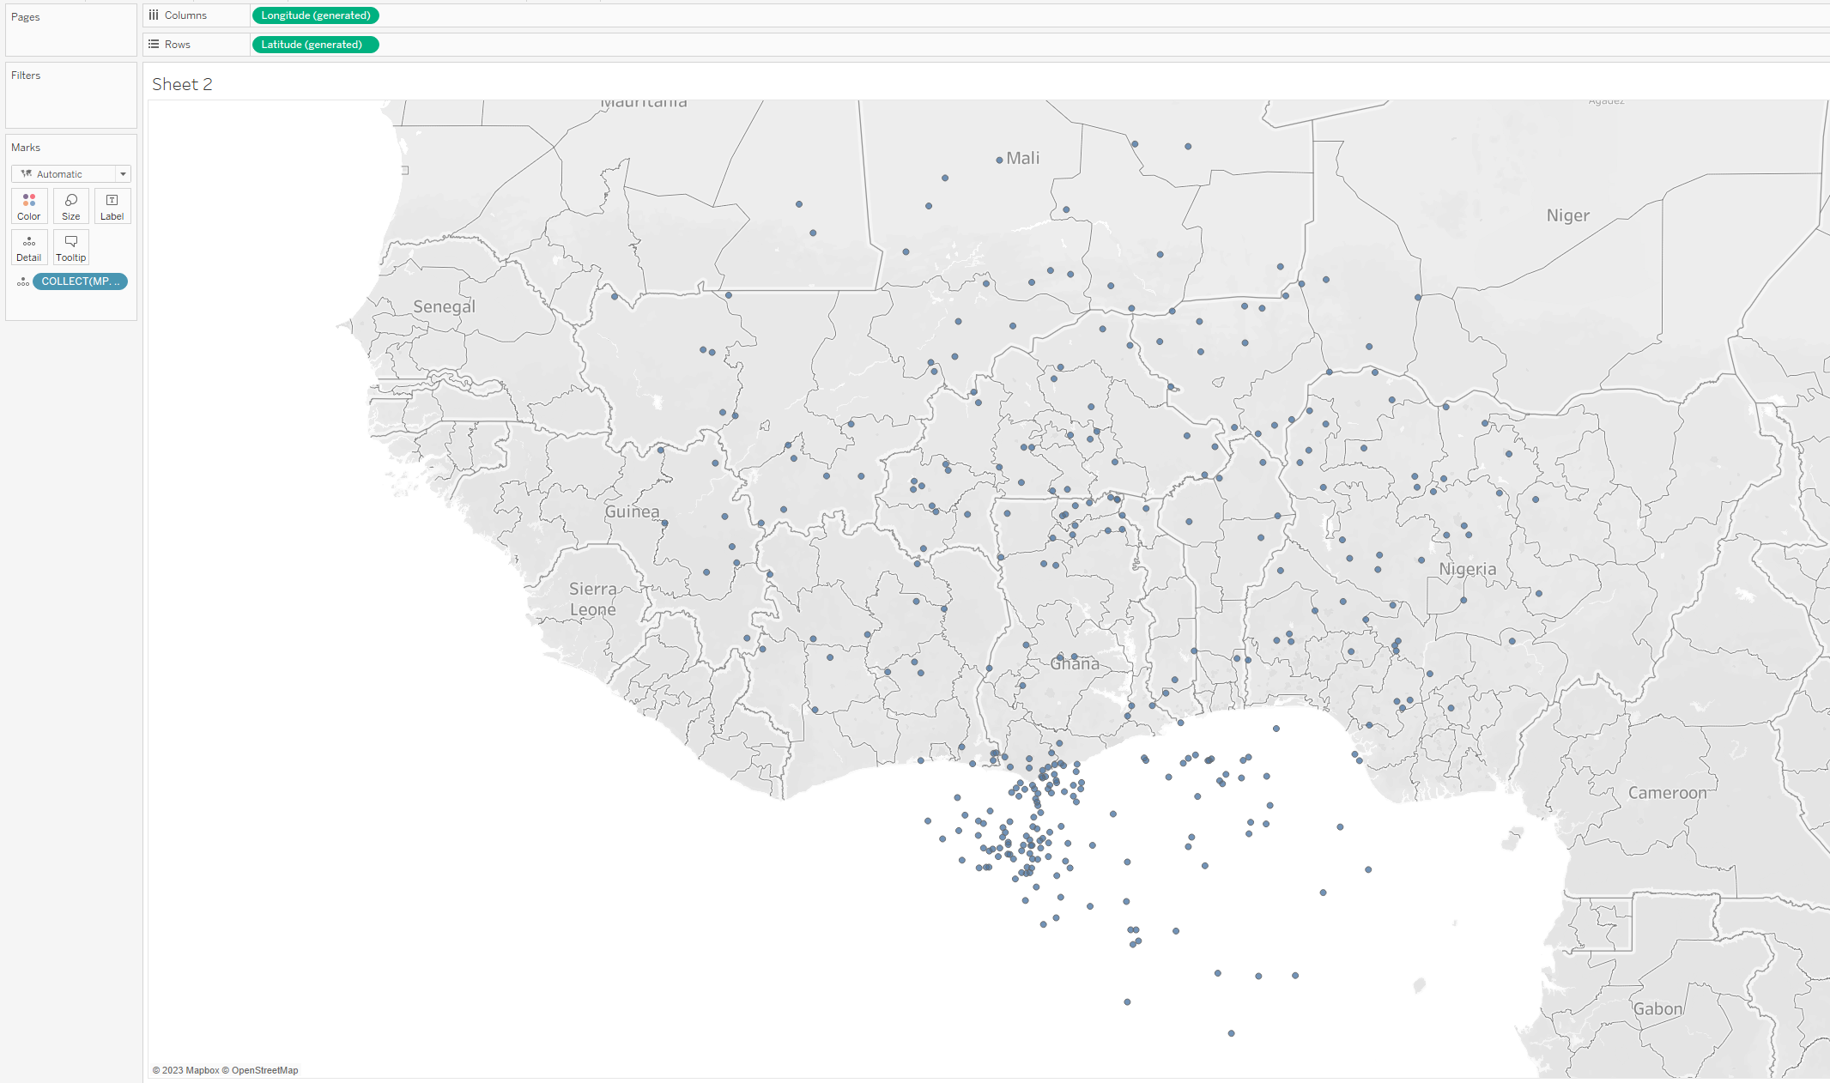The image size is (1830, 1083).
Task: Click the Nigeria country label on map
Action: tap(1467, 569)
